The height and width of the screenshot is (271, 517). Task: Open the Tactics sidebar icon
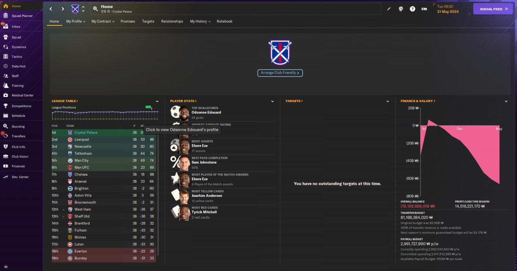click(6, 57)
